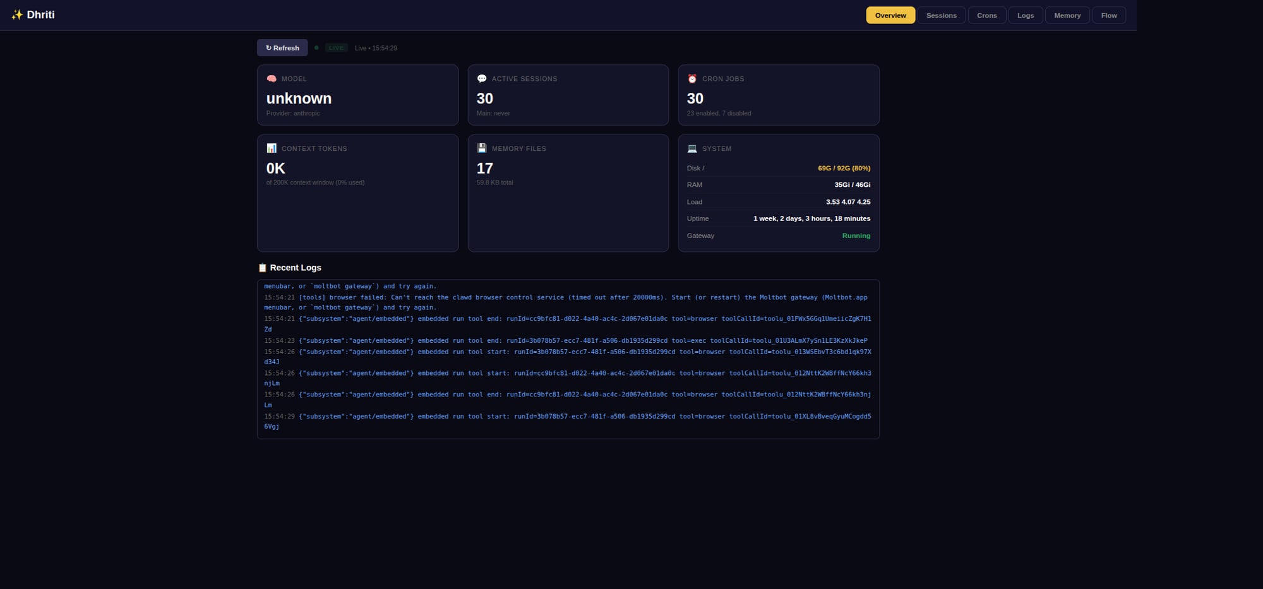Viewport: 1263px width, 589px height.
Task: Click the Cron Jobs count 30
Action: 695,98
